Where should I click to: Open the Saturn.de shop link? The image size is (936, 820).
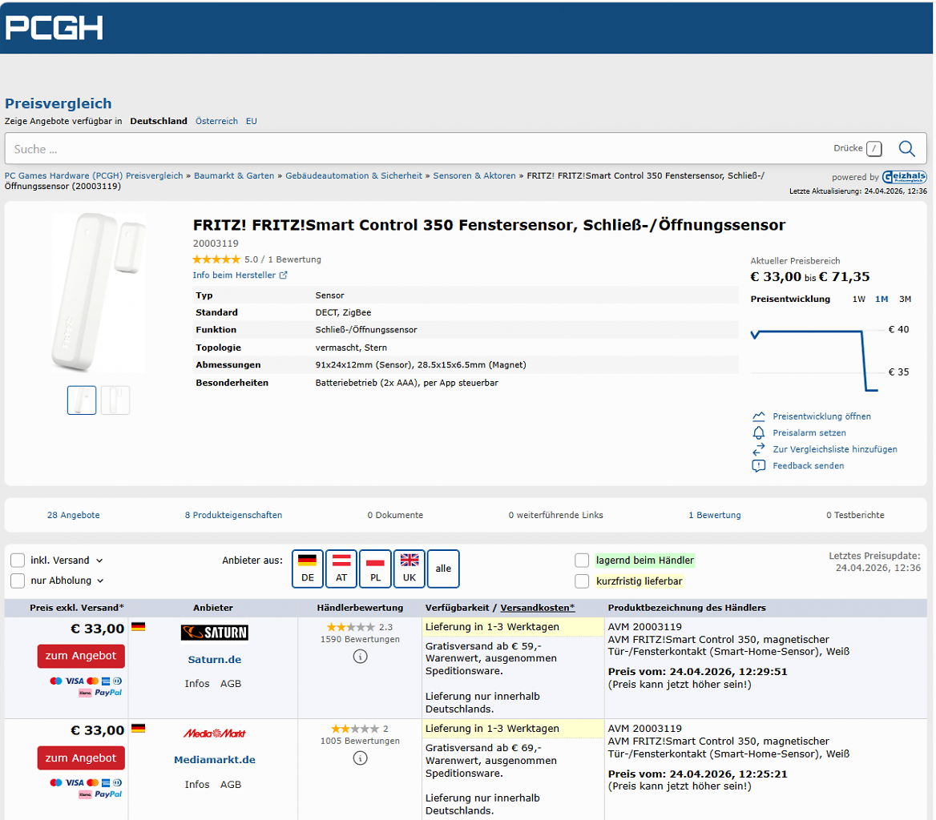(x=214, y=660)
